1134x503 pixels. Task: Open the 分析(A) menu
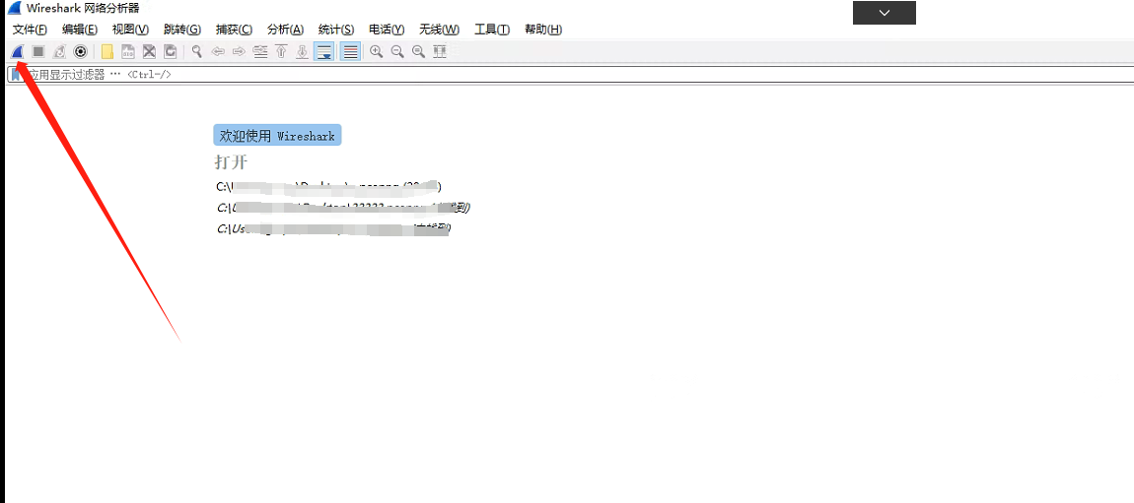(x=285, y=30)
